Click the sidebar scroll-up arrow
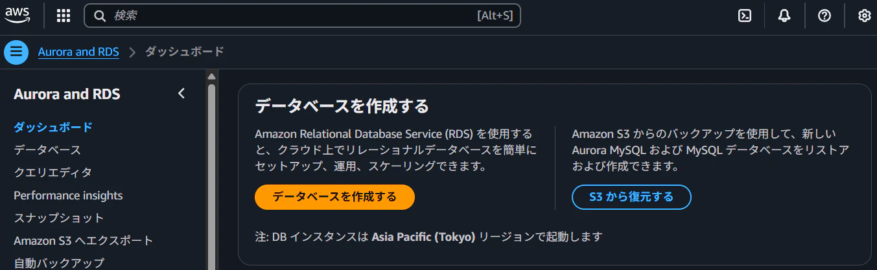The image size is (877, 270). [211, 76]
